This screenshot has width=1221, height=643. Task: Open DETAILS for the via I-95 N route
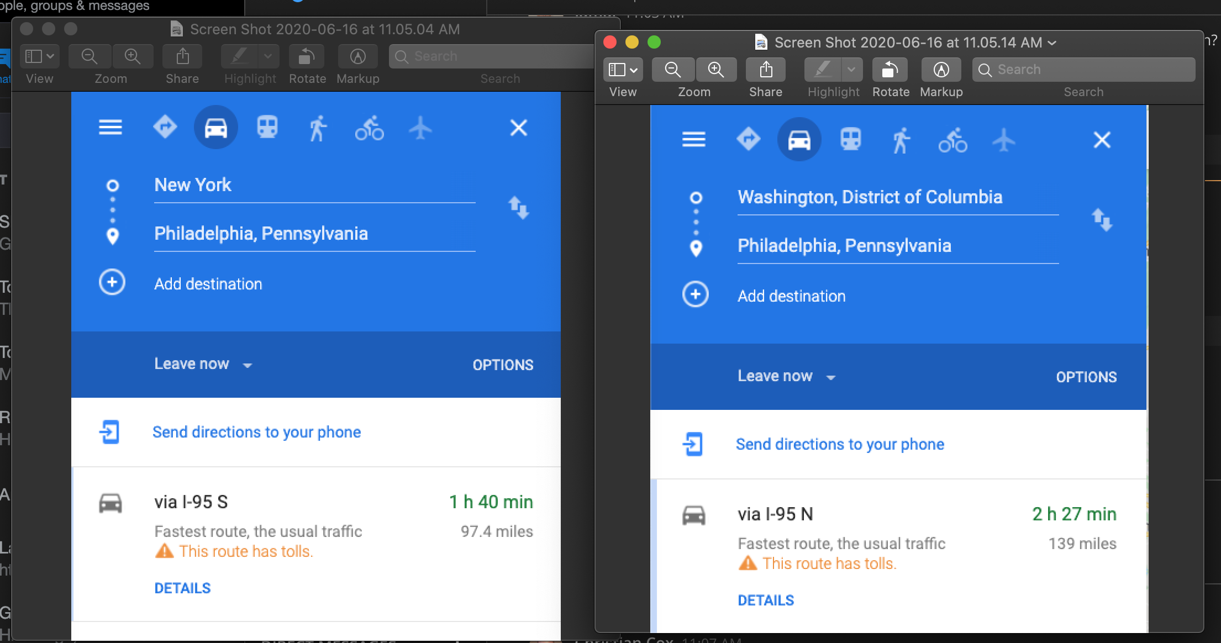click(x=766, y=600)
